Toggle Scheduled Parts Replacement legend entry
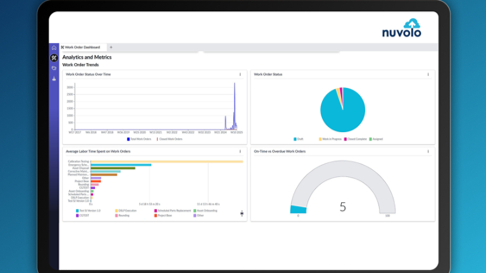This screenshot has width=486, height=273. click(173, 210)
